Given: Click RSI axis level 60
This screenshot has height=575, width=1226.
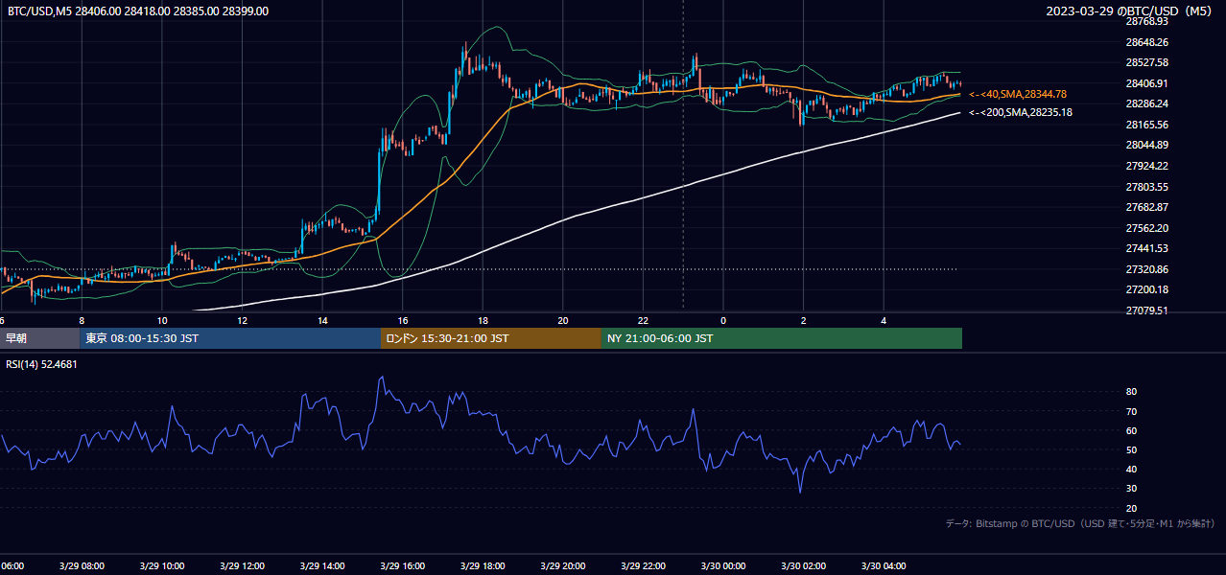Looking at the screenshot, I should 1131,430.
